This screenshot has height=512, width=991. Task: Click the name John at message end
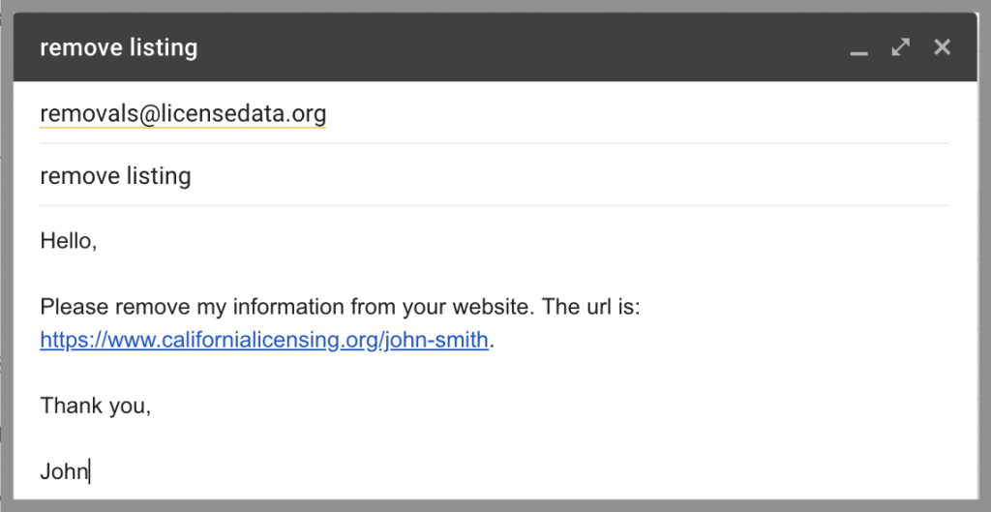64,472
